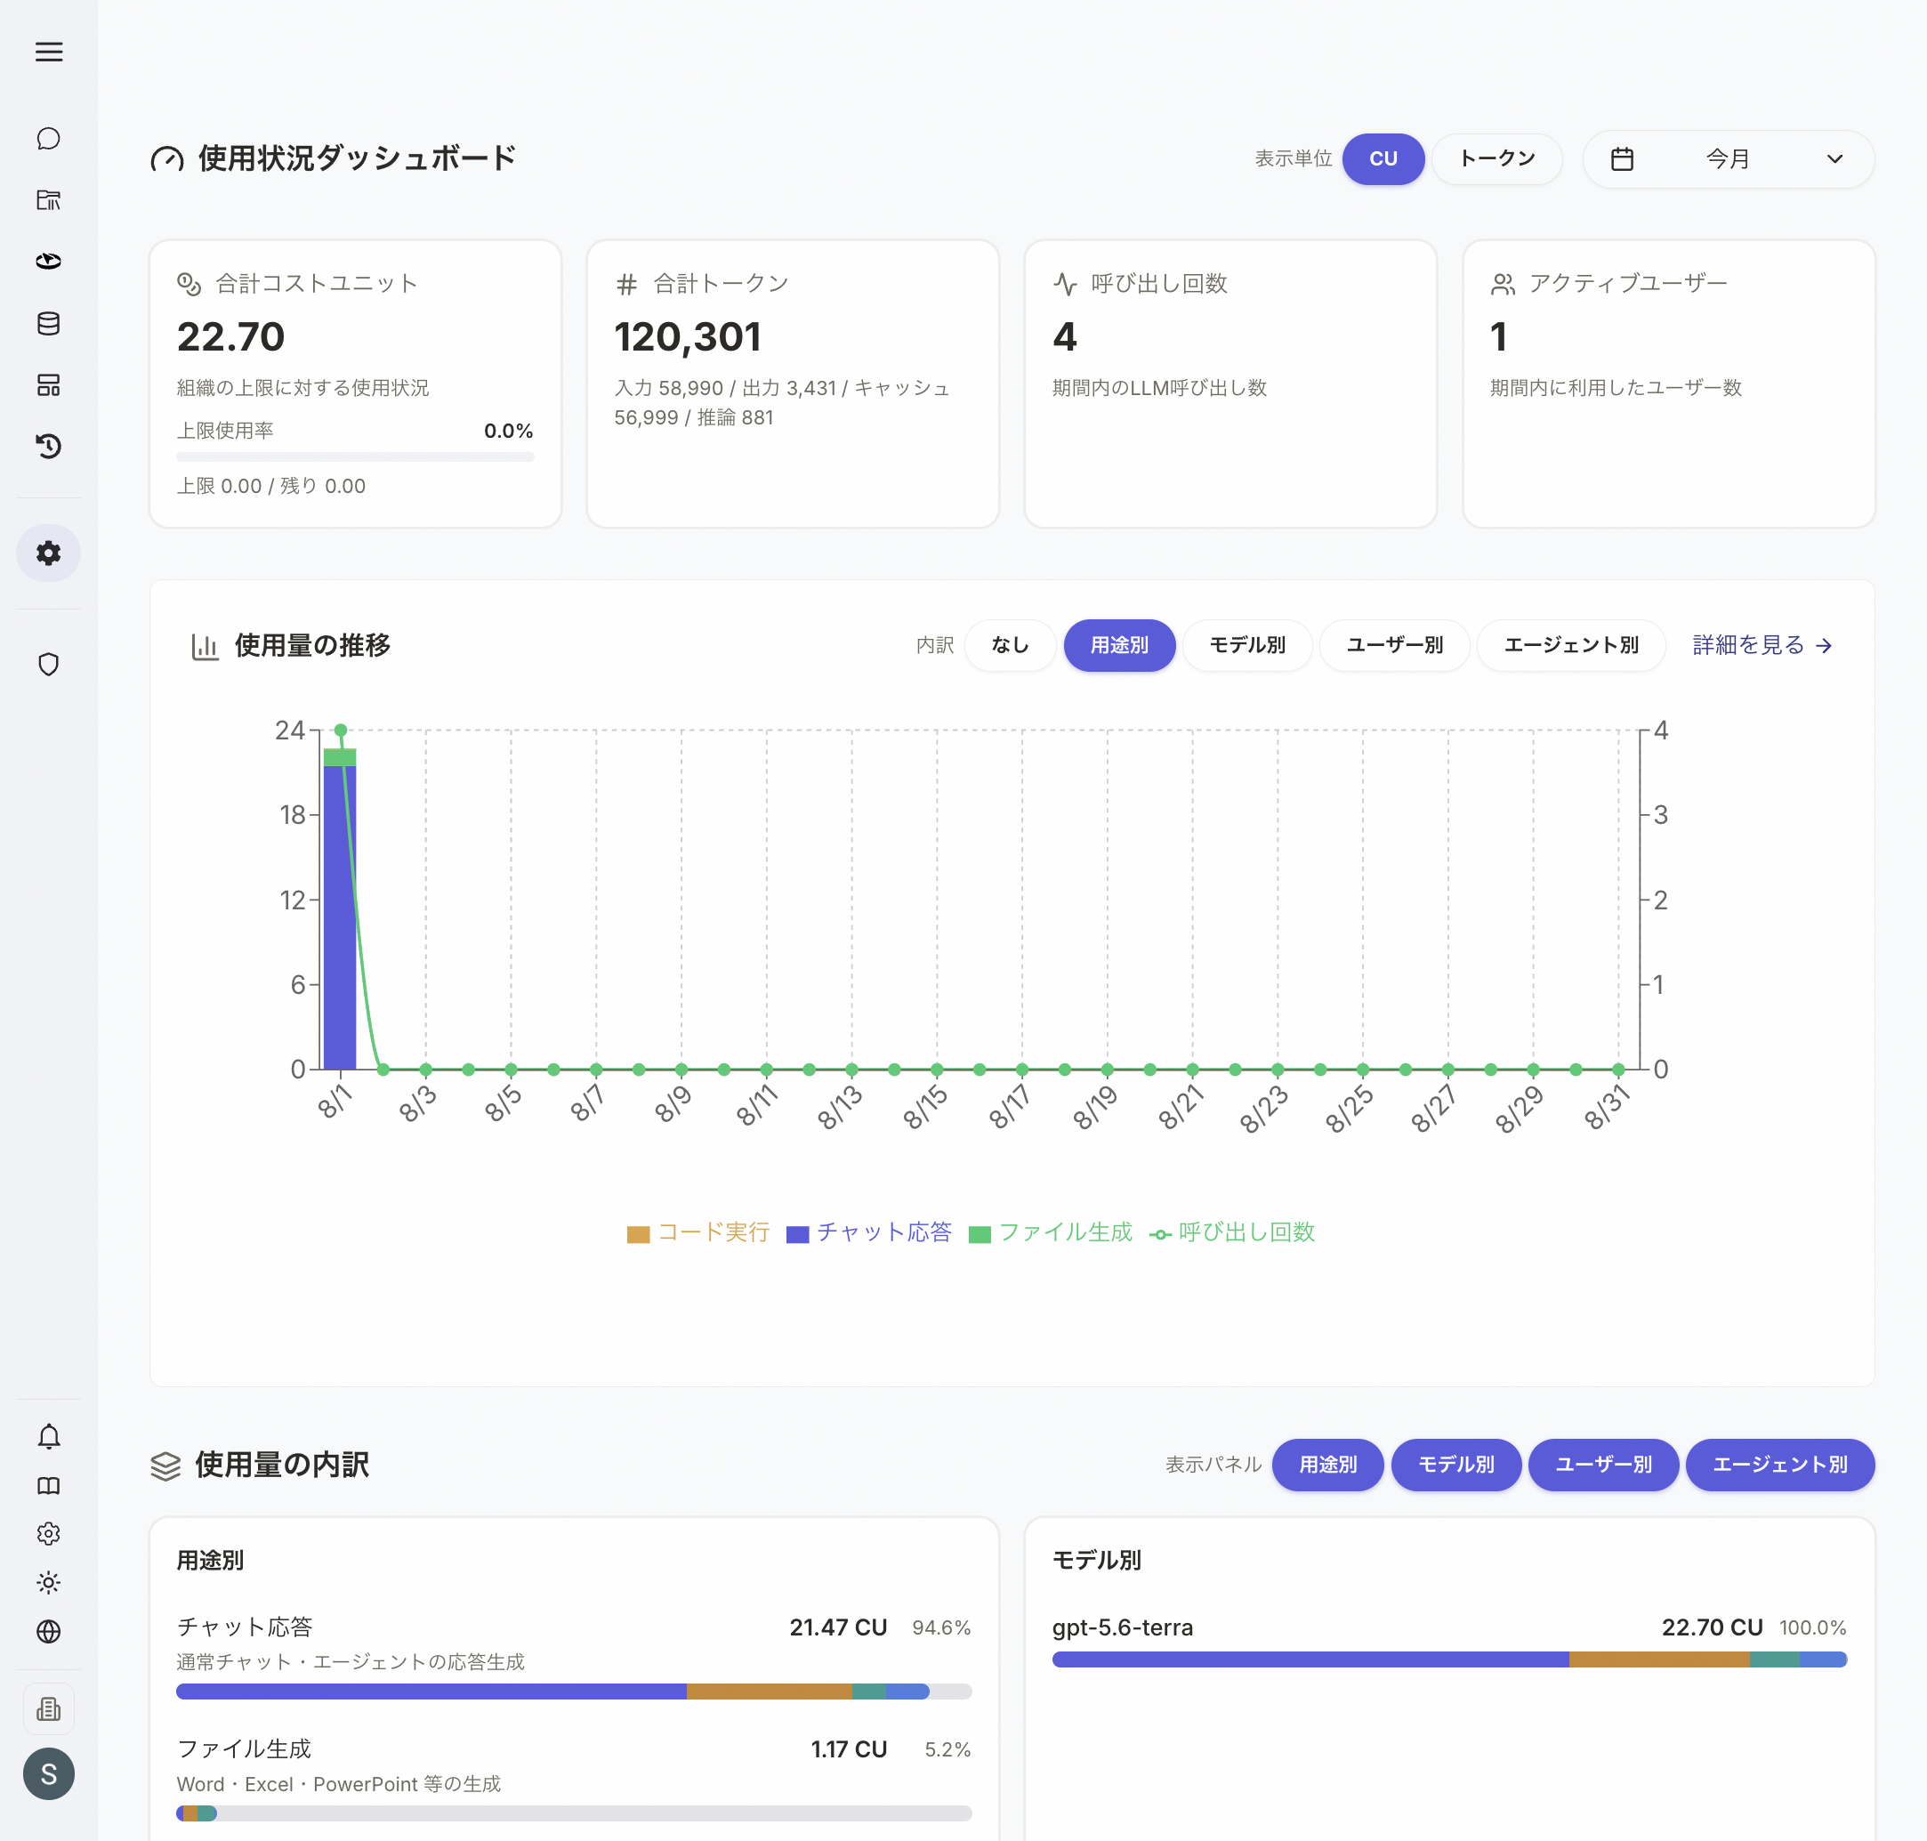
Task: Toggle the ユーザー別 display panel pill
Action: 1603,1464
